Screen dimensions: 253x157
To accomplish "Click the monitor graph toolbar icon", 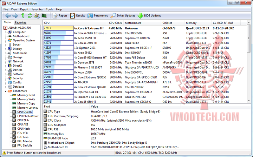I will [x=44, y=16].
